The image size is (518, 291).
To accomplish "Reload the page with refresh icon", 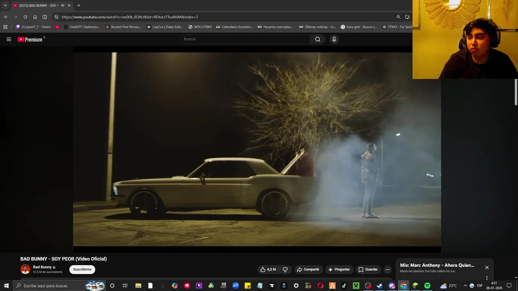I will 25,17.
